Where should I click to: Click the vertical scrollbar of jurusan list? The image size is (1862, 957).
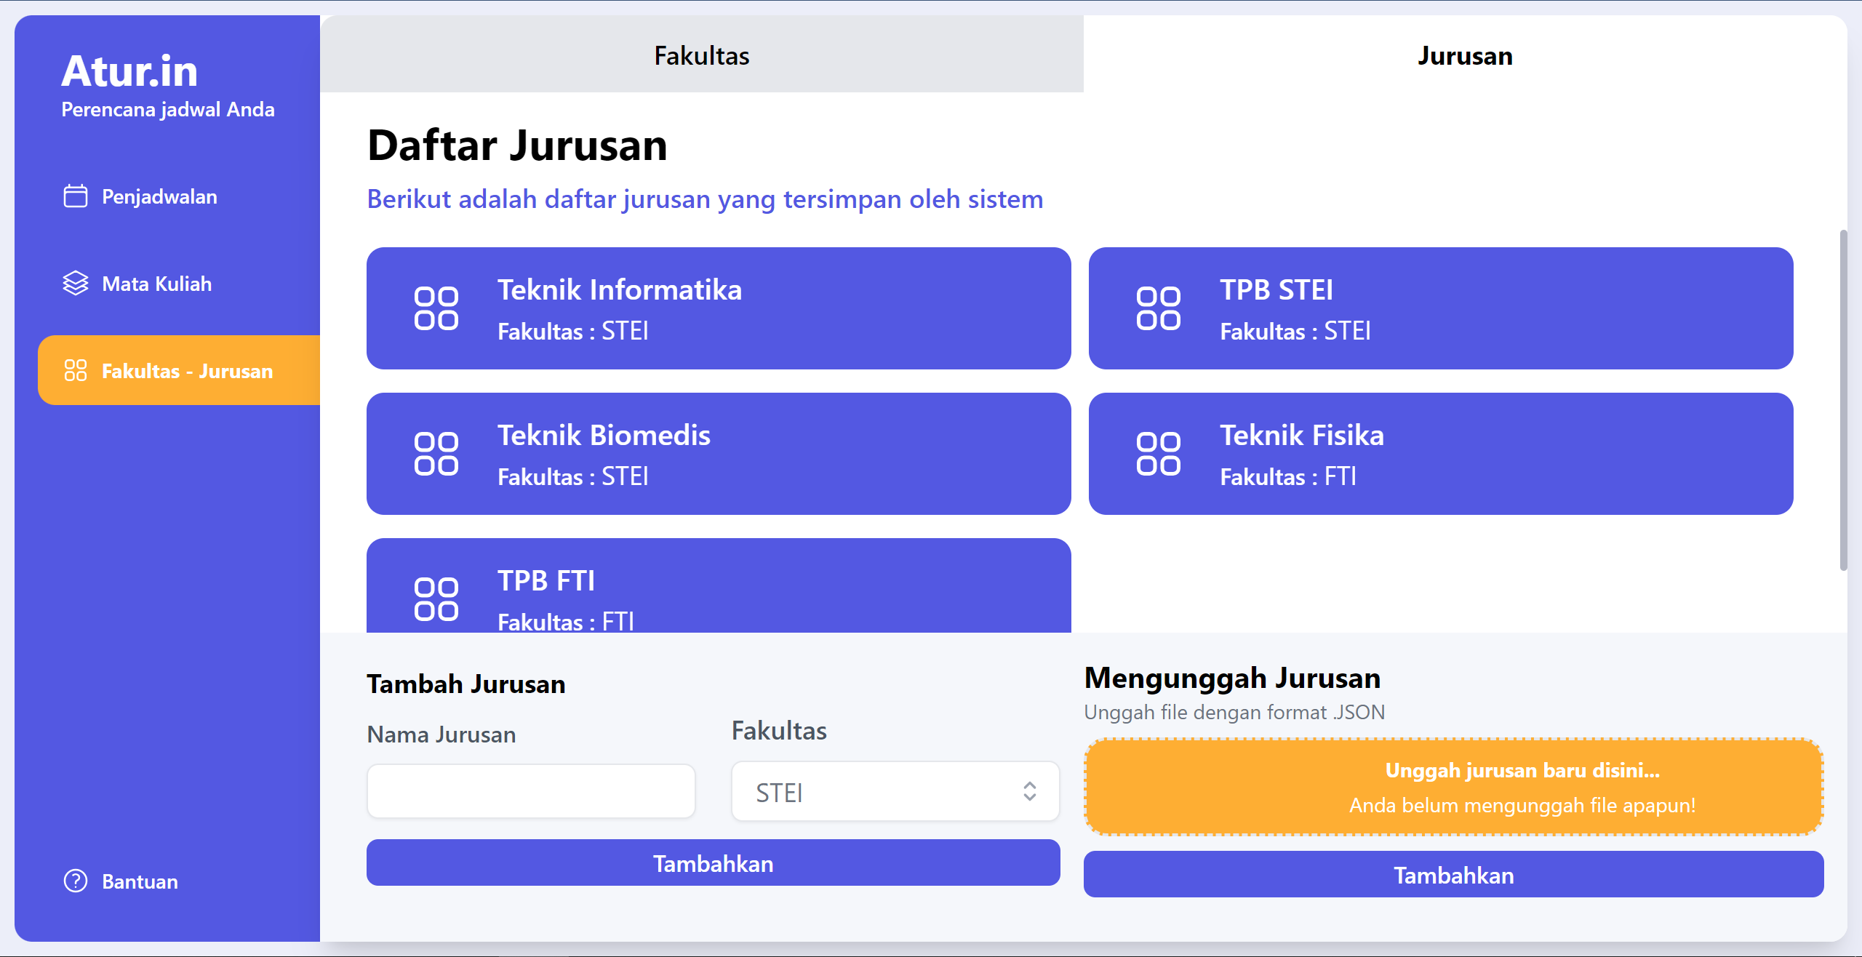point(1843,400)
